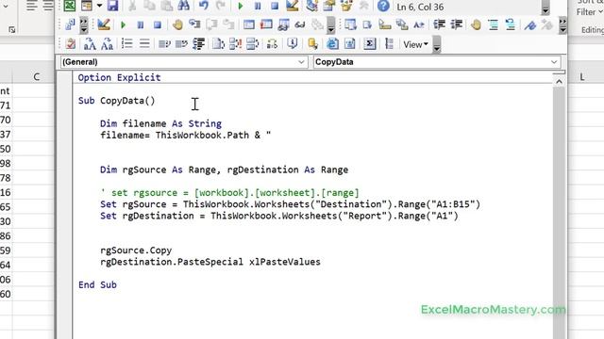This screenshot has width=604, height=339.
Task: Indent the selected code lines
Action: click(x=439, y=25)
